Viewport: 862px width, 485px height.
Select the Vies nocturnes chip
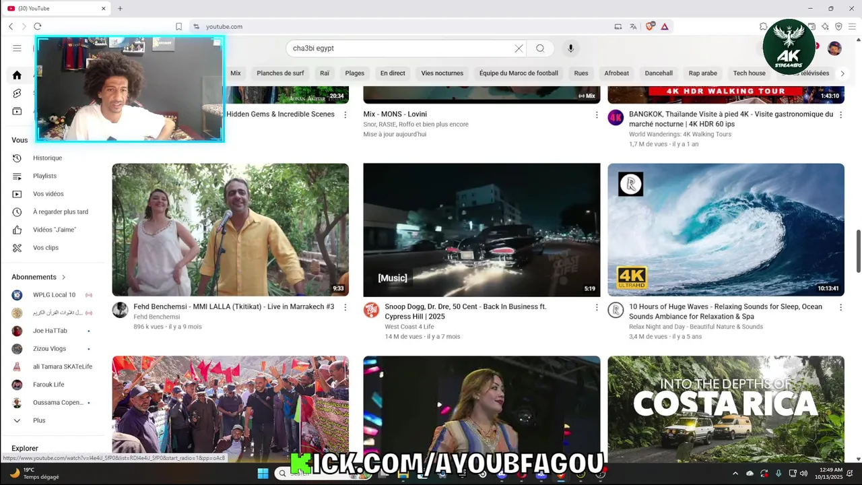(x=442, y=73)
